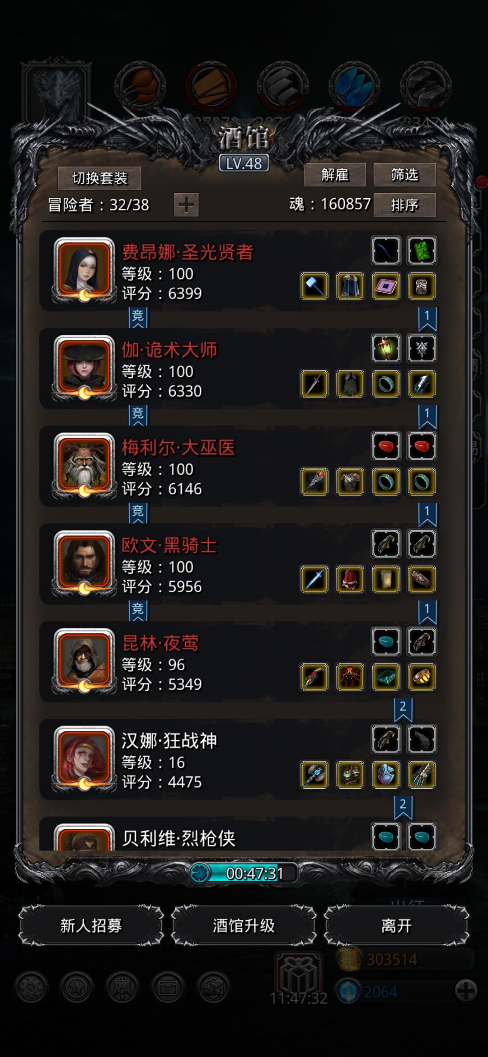488x1057 pixels.
Task: Toggle the 竞 tag under 梅利尔·大巫医
Action: pyautogui.click(x=138, y=512)
